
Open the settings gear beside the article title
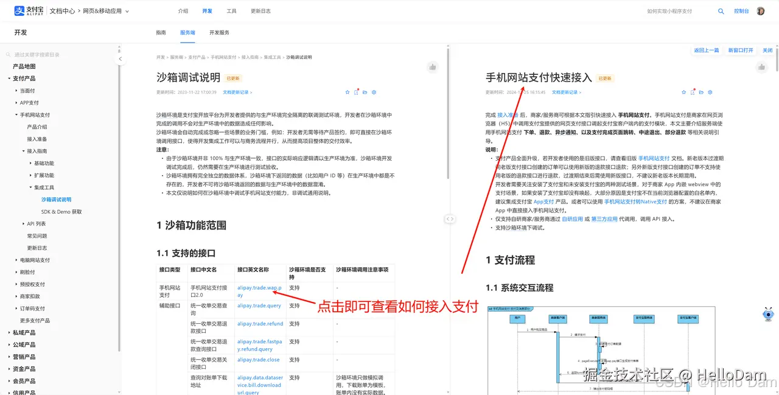374,92
